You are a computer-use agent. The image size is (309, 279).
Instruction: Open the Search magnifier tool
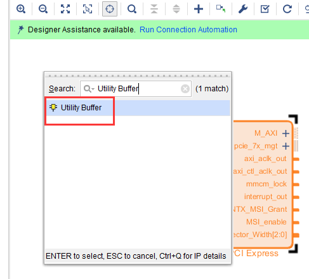[x=132, y=9]
